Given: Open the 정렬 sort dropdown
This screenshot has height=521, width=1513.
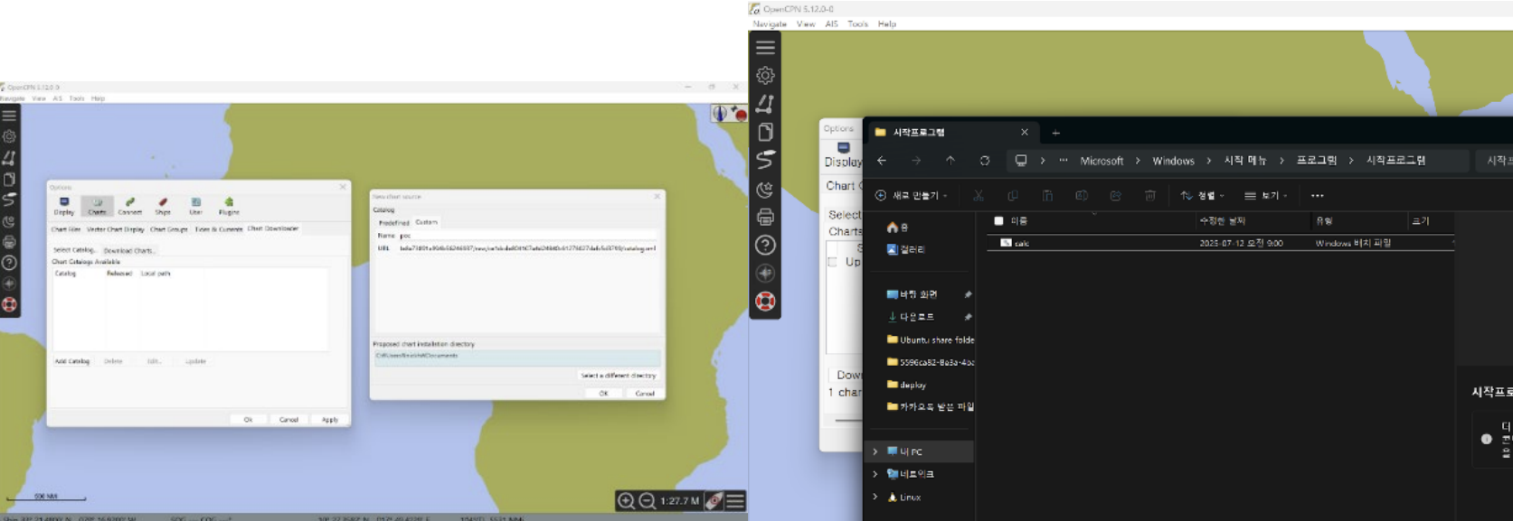Looking at the screenshot, I should pyautogui.click(x=1202, y=195).
